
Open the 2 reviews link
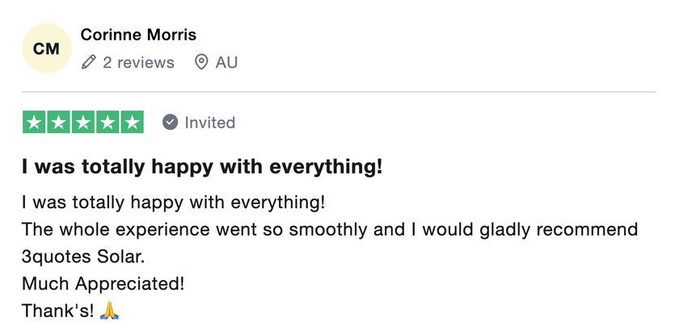pyautogui.click(x=138, y=63)
